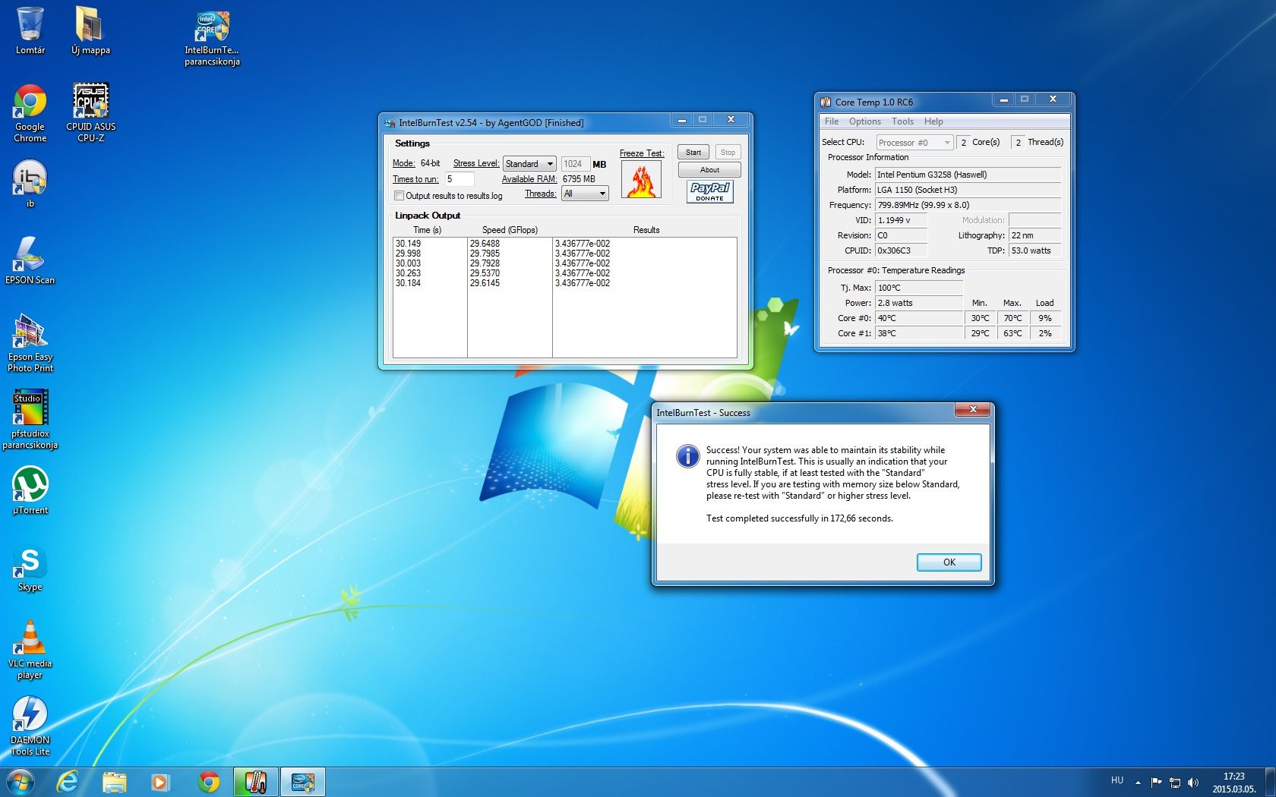Launch the µTorrent desktop shortcut

[x=30, y=490]
